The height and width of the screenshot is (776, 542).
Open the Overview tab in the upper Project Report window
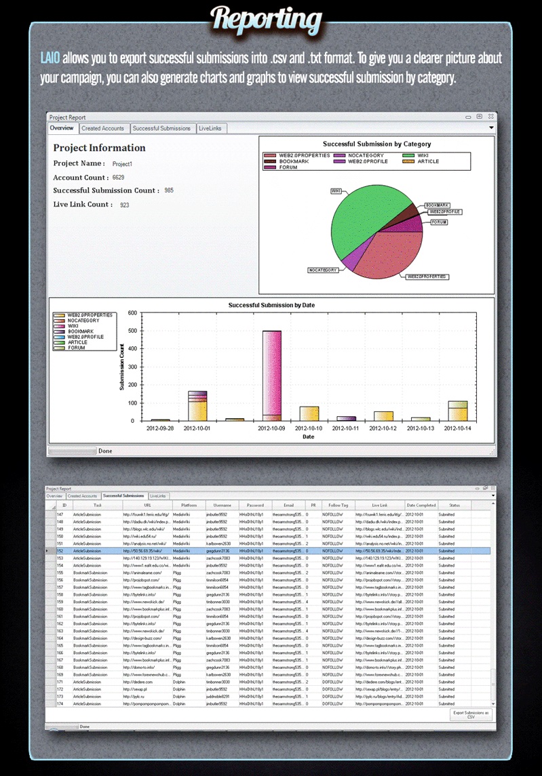tap(62, 128)
